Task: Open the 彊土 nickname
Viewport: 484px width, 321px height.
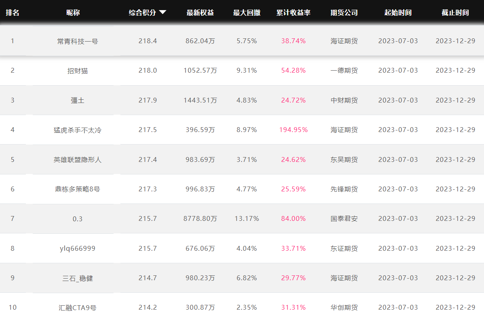Action: [78, 101]
